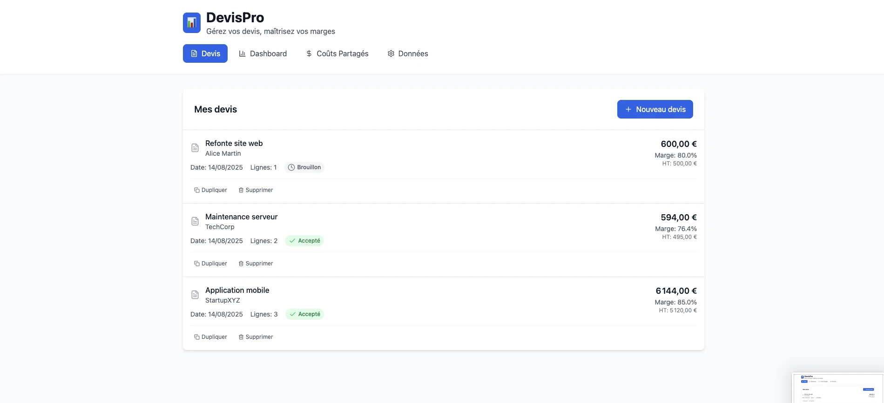Click the DevisPro chart logo icon

(192, 23)
